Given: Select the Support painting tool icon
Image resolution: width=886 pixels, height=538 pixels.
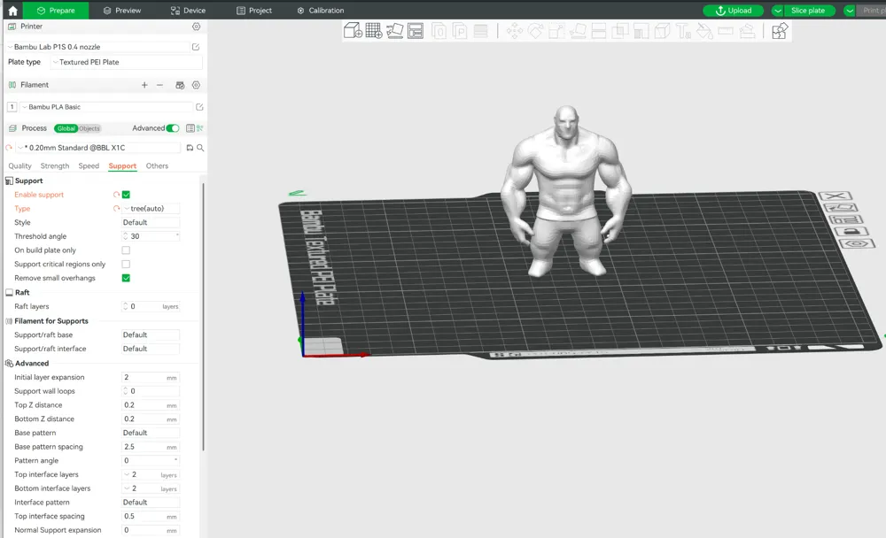Looking at the screenshot, I should coord(641,31).
